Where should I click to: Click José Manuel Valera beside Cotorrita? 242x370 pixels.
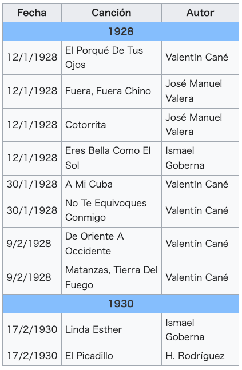click(x=200, y=125)
